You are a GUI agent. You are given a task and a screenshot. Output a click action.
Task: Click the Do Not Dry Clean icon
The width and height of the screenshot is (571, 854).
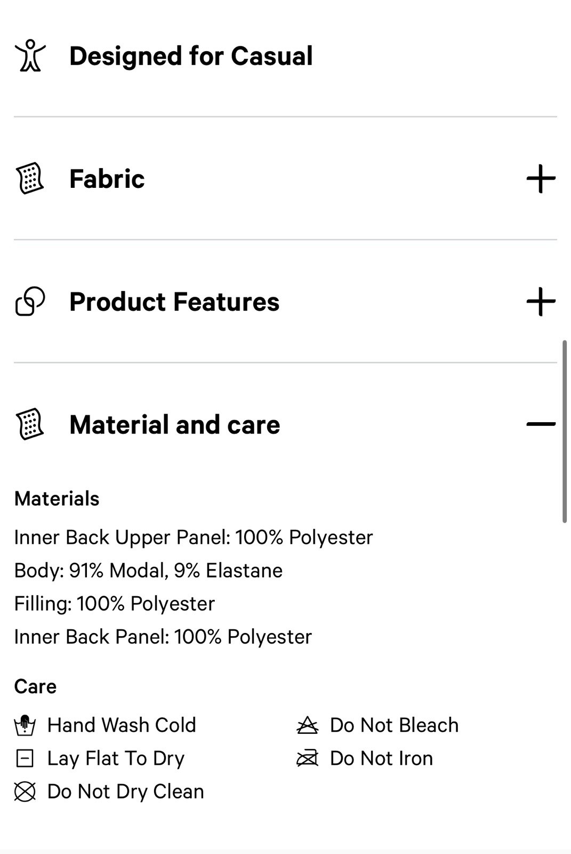(25, 792)
